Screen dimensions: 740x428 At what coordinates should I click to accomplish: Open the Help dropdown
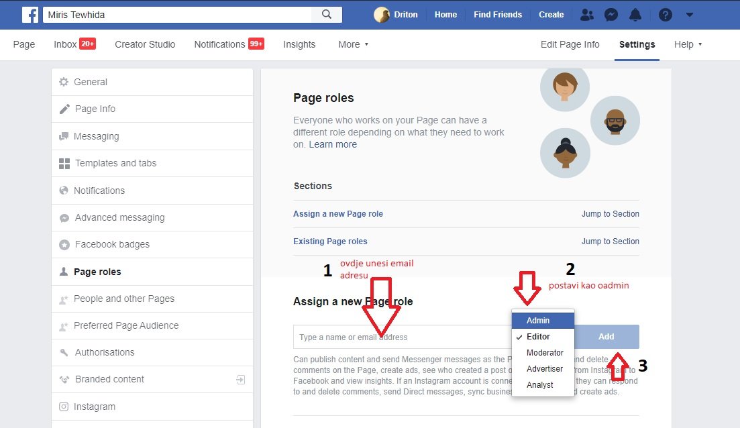pyautogui.click(x=688, y=44)
